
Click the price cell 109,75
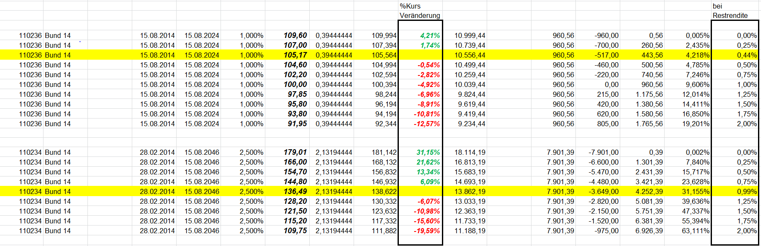[287, 231]
